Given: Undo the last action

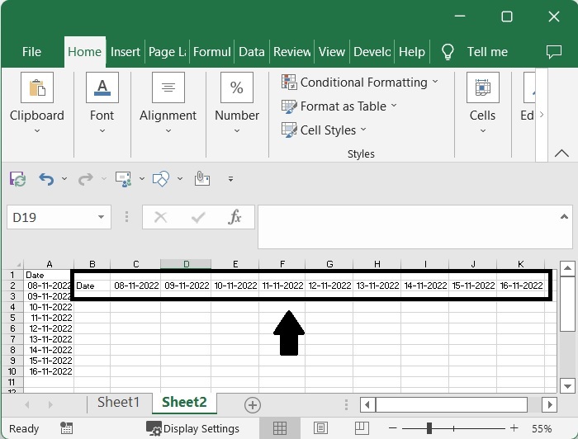Looking at the screenshot, I should tap(46, 179).
